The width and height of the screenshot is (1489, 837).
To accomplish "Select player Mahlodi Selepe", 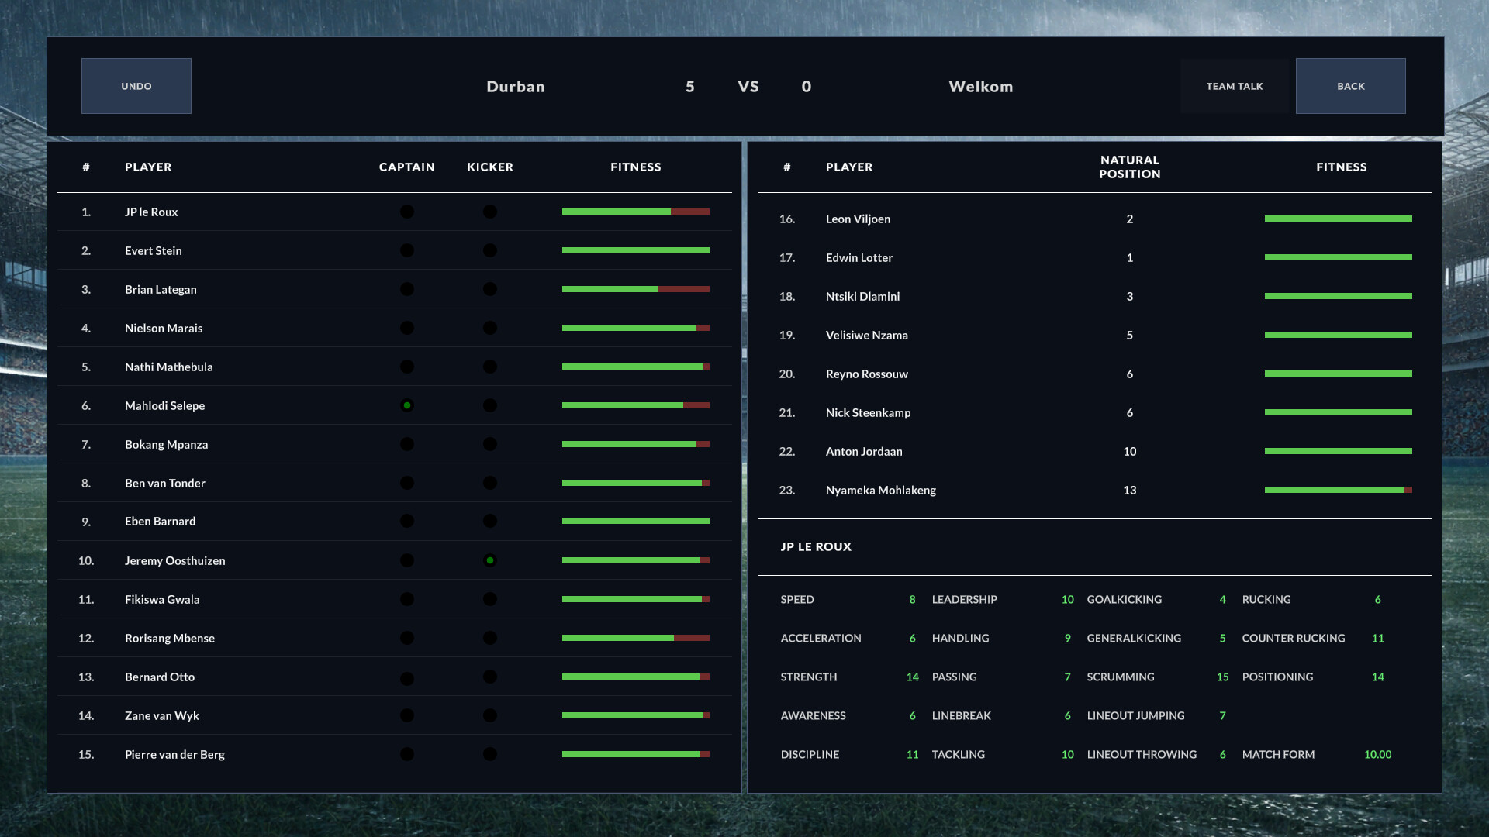I will [x=164, y=405].
